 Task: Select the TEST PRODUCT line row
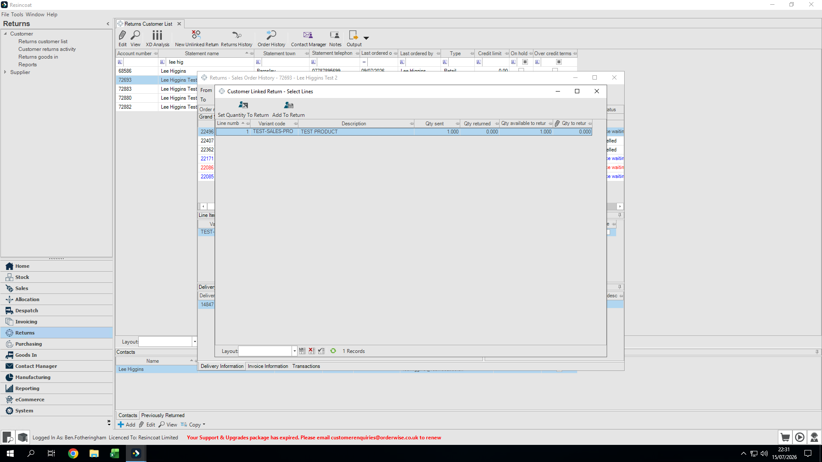(404, 132)
